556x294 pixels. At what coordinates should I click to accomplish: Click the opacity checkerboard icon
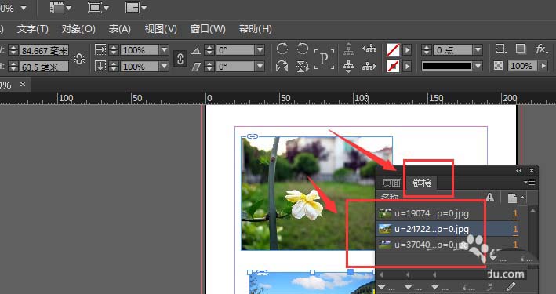coord(499,66)
